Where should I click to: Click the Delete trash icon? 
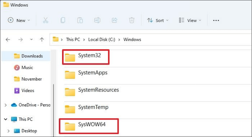[x=132, y=20]
